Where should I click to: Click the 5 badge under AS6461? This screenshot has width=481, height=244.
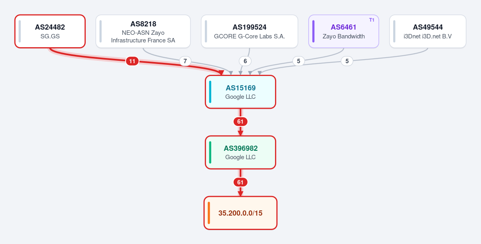pos(298,61)
